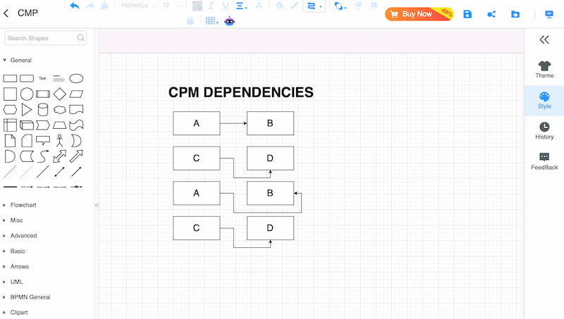Toggle the lock icon
The image size is (564, 319).
[190, 21]
